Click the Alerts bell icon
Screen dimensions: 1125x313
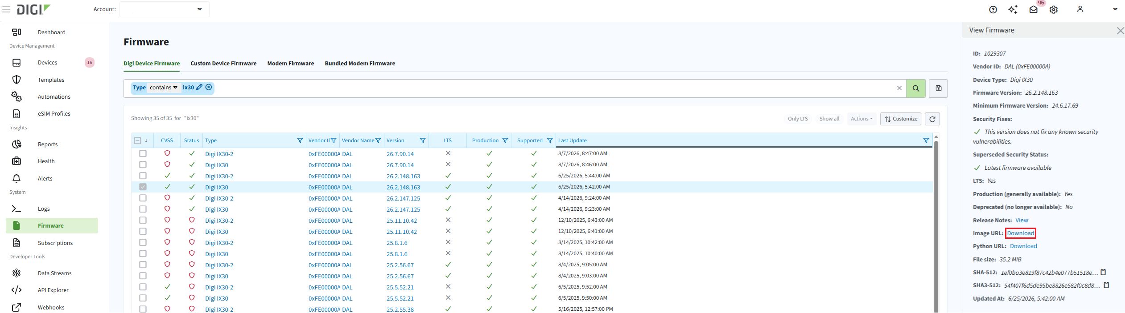coord(16,178)
